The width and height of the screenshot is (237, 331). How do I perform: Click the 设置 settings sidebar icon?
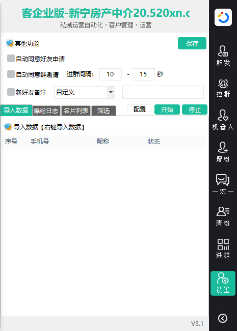(x=223, y=283)
